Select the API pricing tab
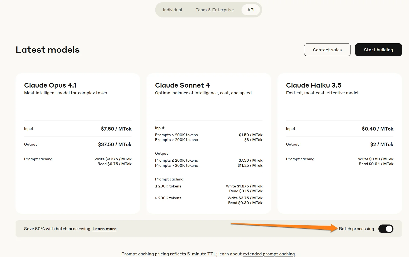 click(251, 10)
